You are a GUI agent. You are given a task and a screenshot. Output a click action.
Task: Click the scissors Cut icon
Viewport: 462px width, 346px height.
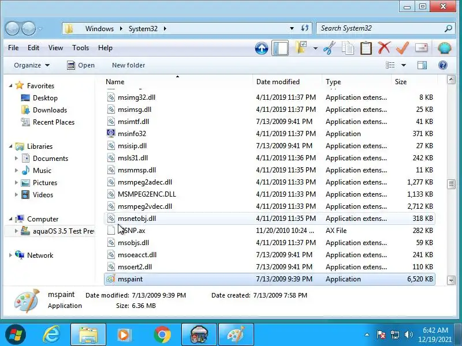point(329,48)
